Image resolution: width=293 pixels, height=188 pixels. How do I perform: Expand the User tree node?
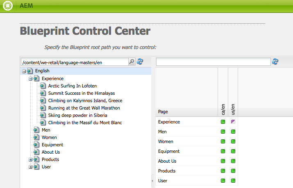(30, 167)
